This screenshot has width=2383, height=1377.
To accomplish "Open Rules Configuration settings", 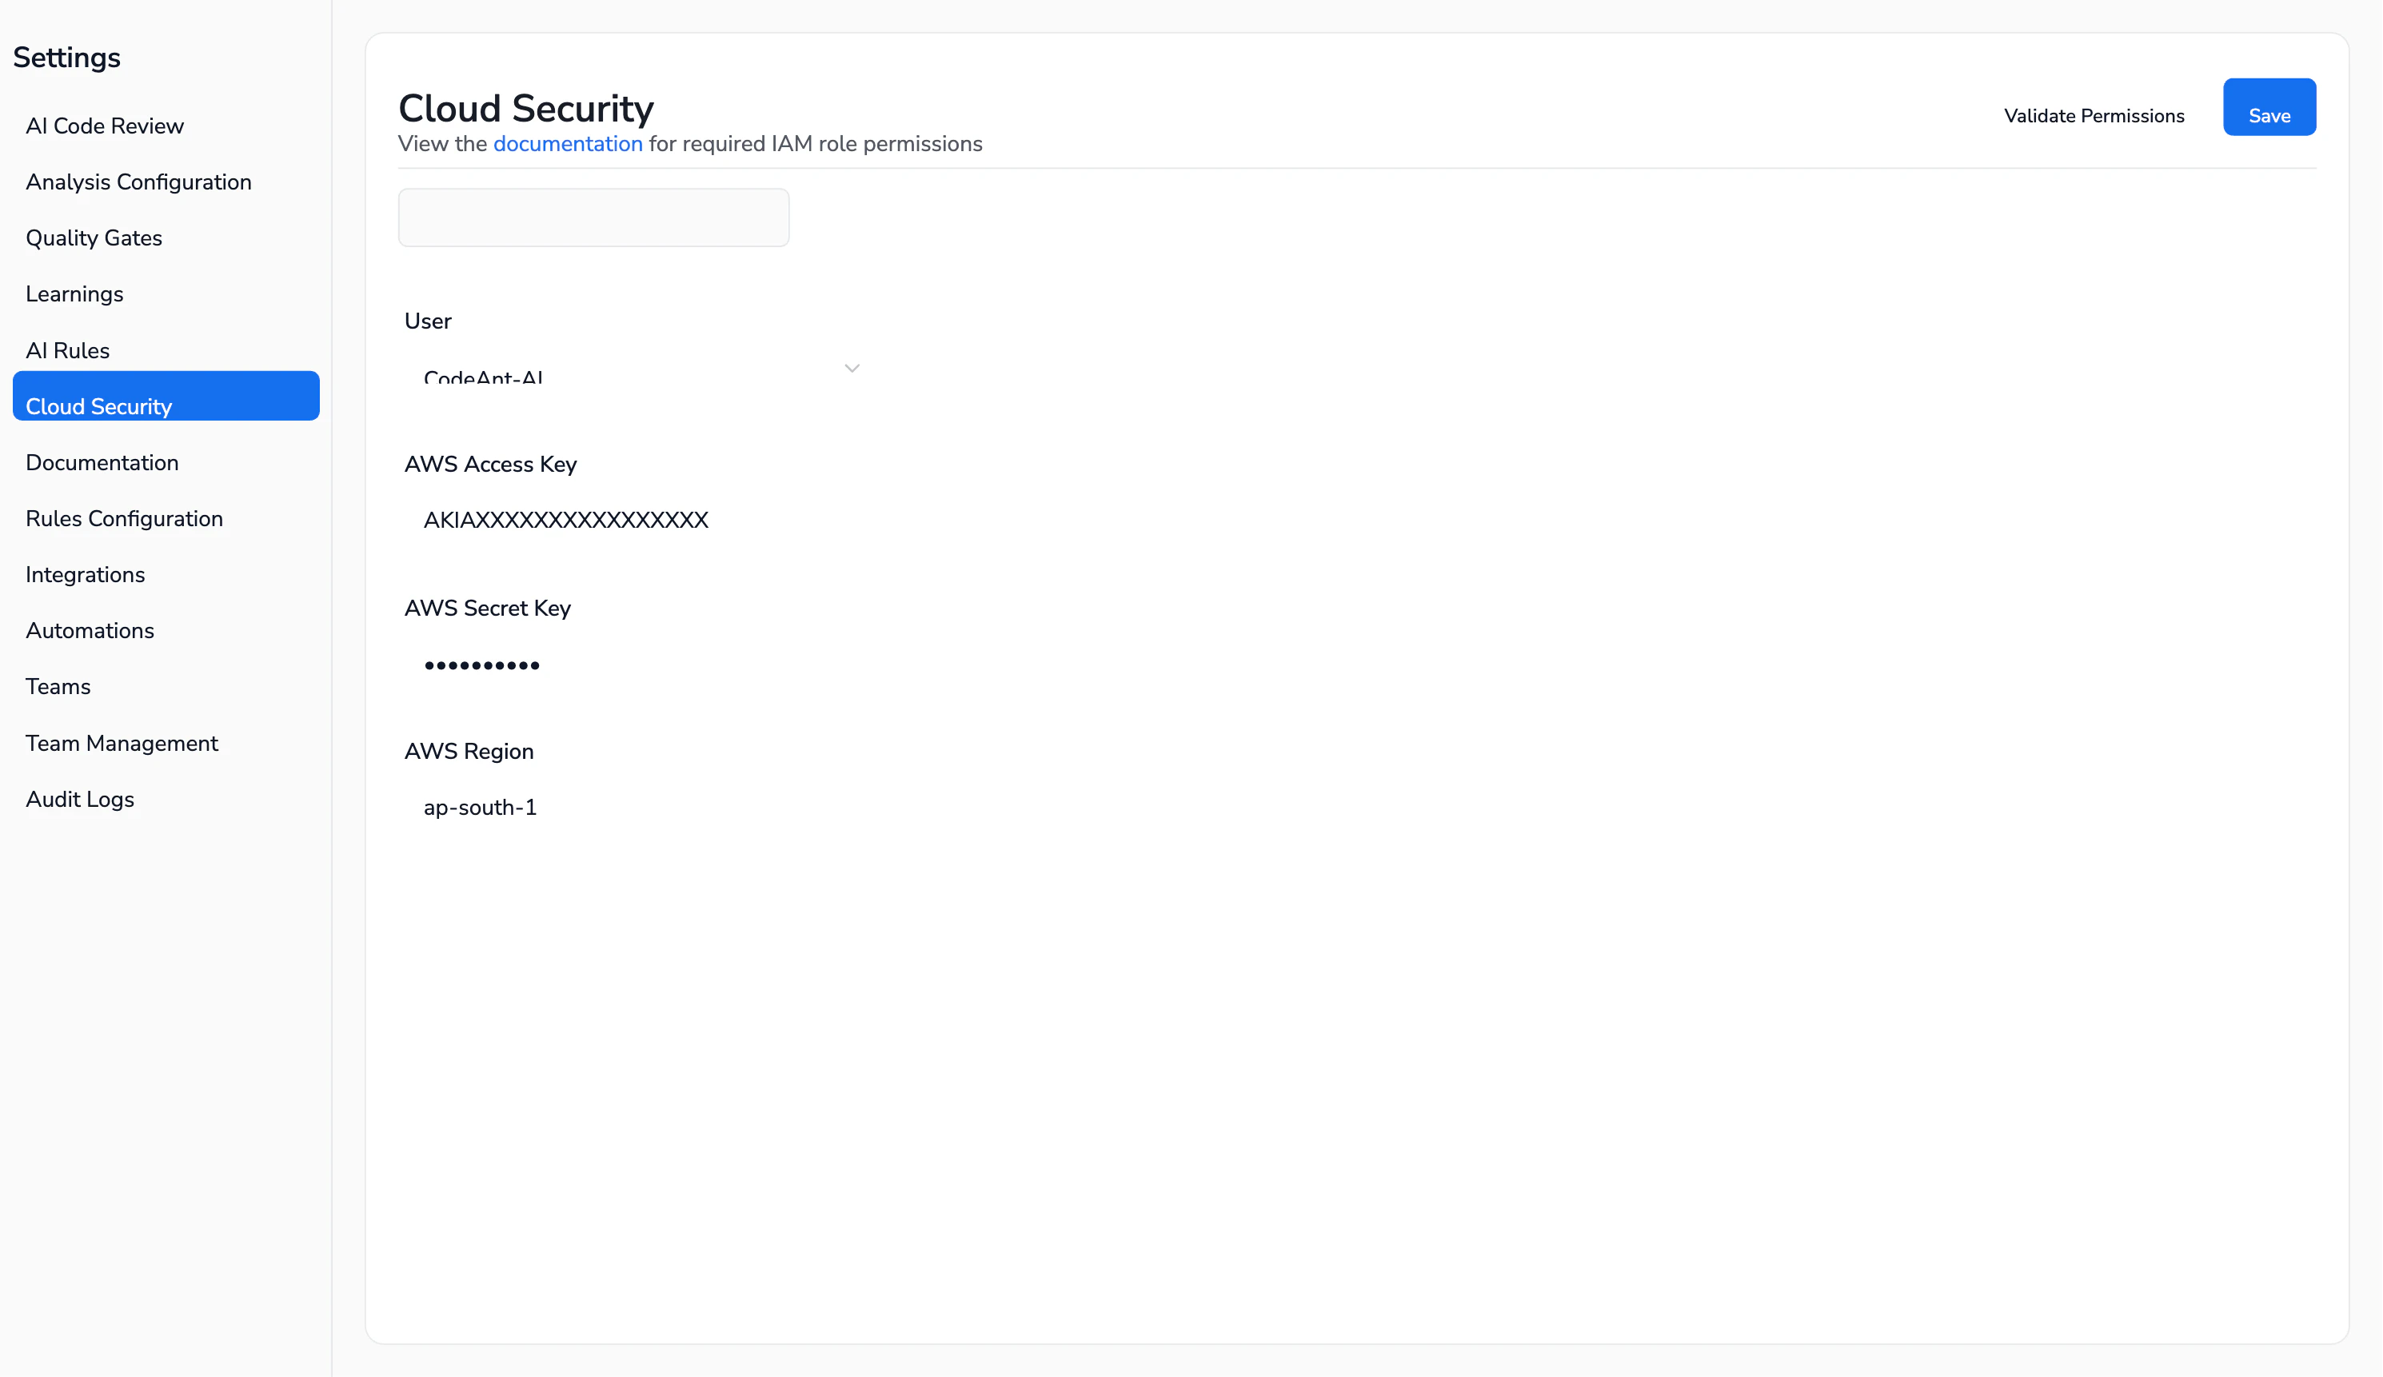I will pos(124,518).
